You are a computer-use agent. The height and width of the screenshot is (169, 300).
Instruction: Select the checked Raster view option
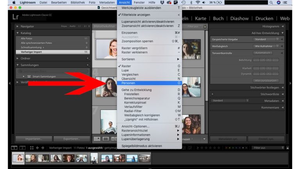coord(127,66)
